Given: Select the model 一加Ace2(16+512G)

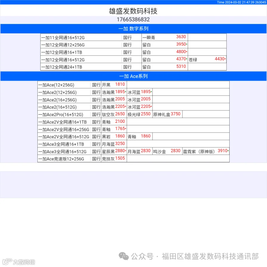Looking at the screenshot, I should point(58,107).
